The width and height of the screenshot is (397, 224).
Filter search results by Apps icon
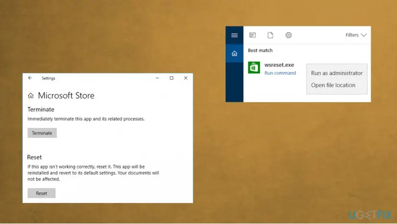[252, 35]
